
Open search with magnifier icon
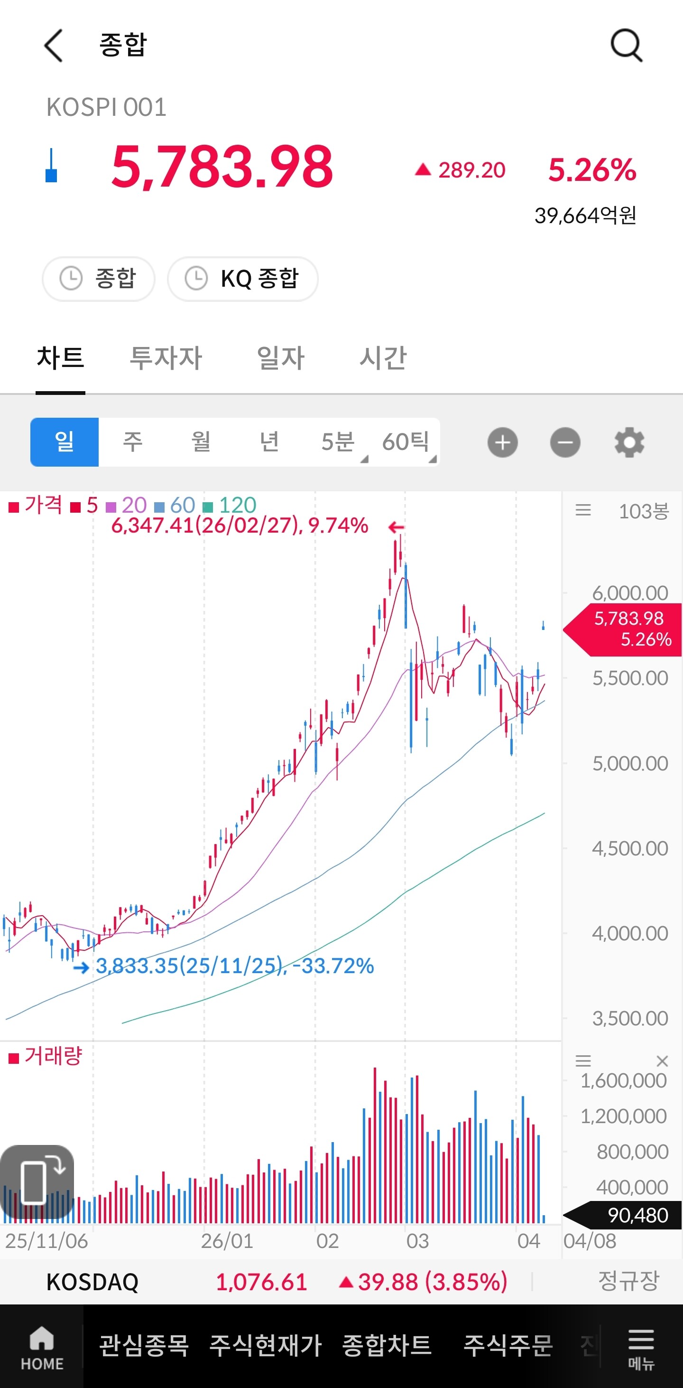click(627, 45)
